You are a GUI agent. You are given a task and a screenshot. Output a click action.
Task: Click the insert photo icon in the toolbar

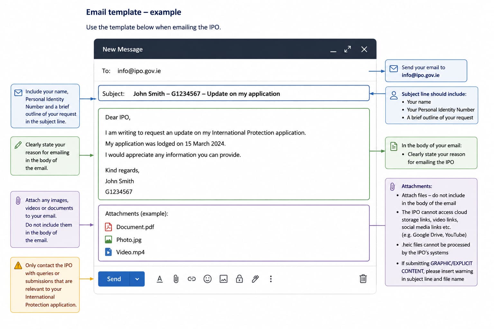click(224, 279)
